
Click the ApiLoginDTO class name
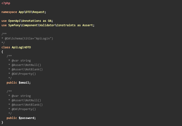21,47
